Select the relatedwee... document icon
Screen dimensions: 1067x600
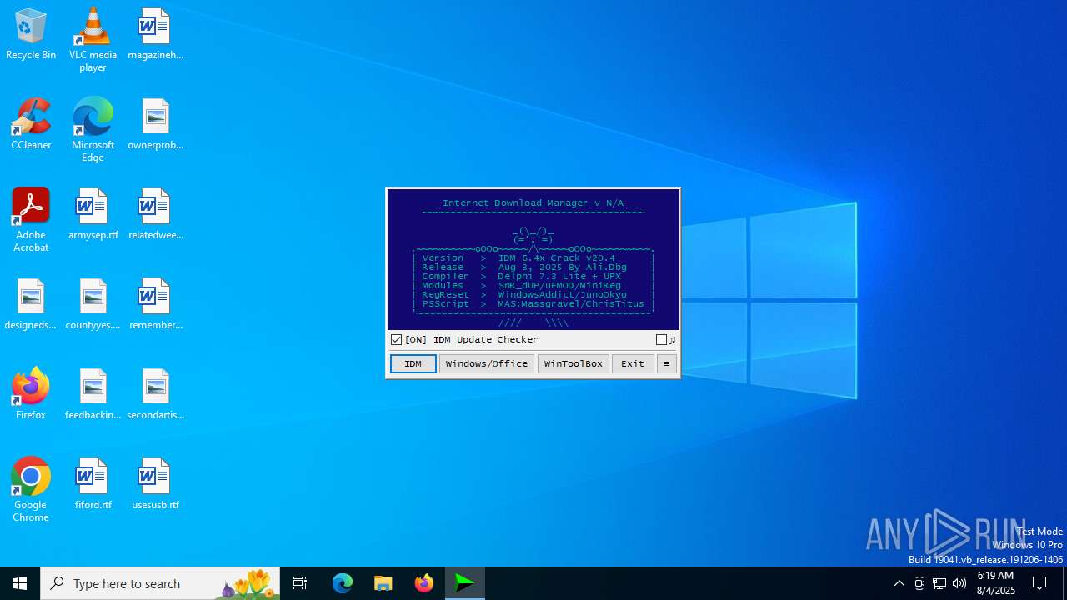pos(155,215)
